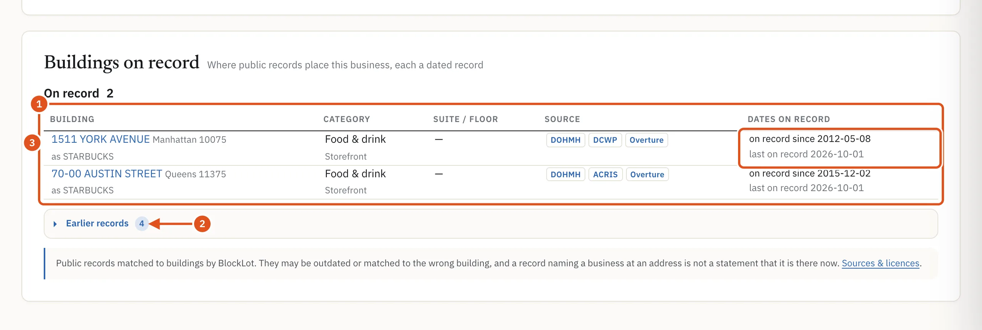Click the SUITE / FLOOR column header
982x330 pixels.
[x=466, y=119]
